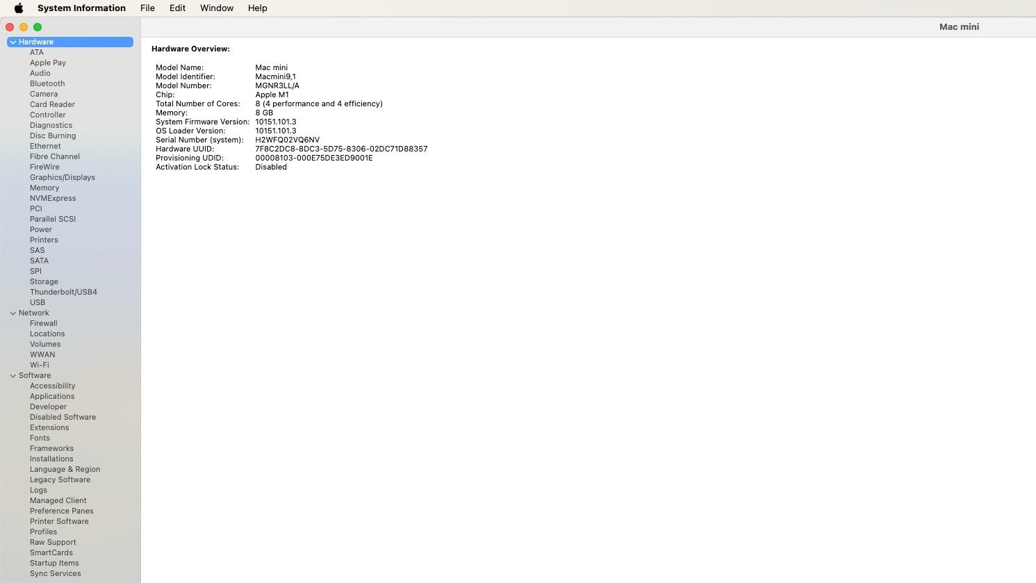Viewport: 1036px width, 583px height.
Task: Select Diagnostics in the sidebar
Action: click(x=51, y=126)
